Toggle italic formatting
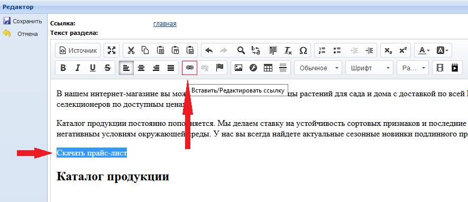The height and width of the screenshot is (202, 468). [x=78, y=68]
